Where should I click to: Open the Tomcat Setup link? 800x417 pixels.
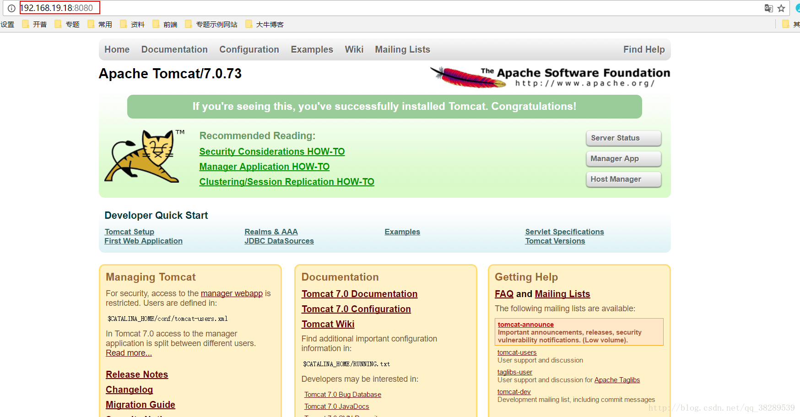pyautogui.click(x=129, y=232)
